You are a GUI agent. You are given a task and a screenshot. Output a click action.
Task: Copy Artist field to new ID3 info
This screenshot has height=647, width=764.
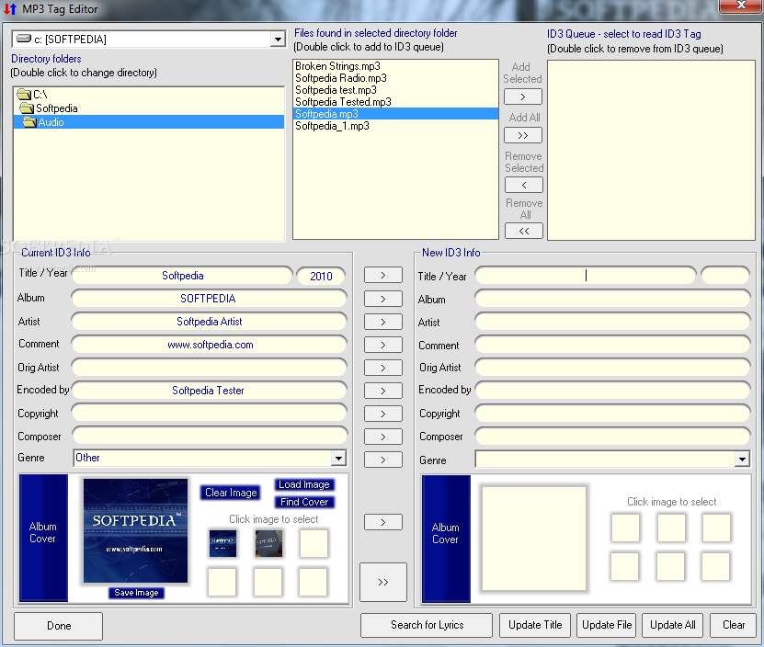click(383, 322)
